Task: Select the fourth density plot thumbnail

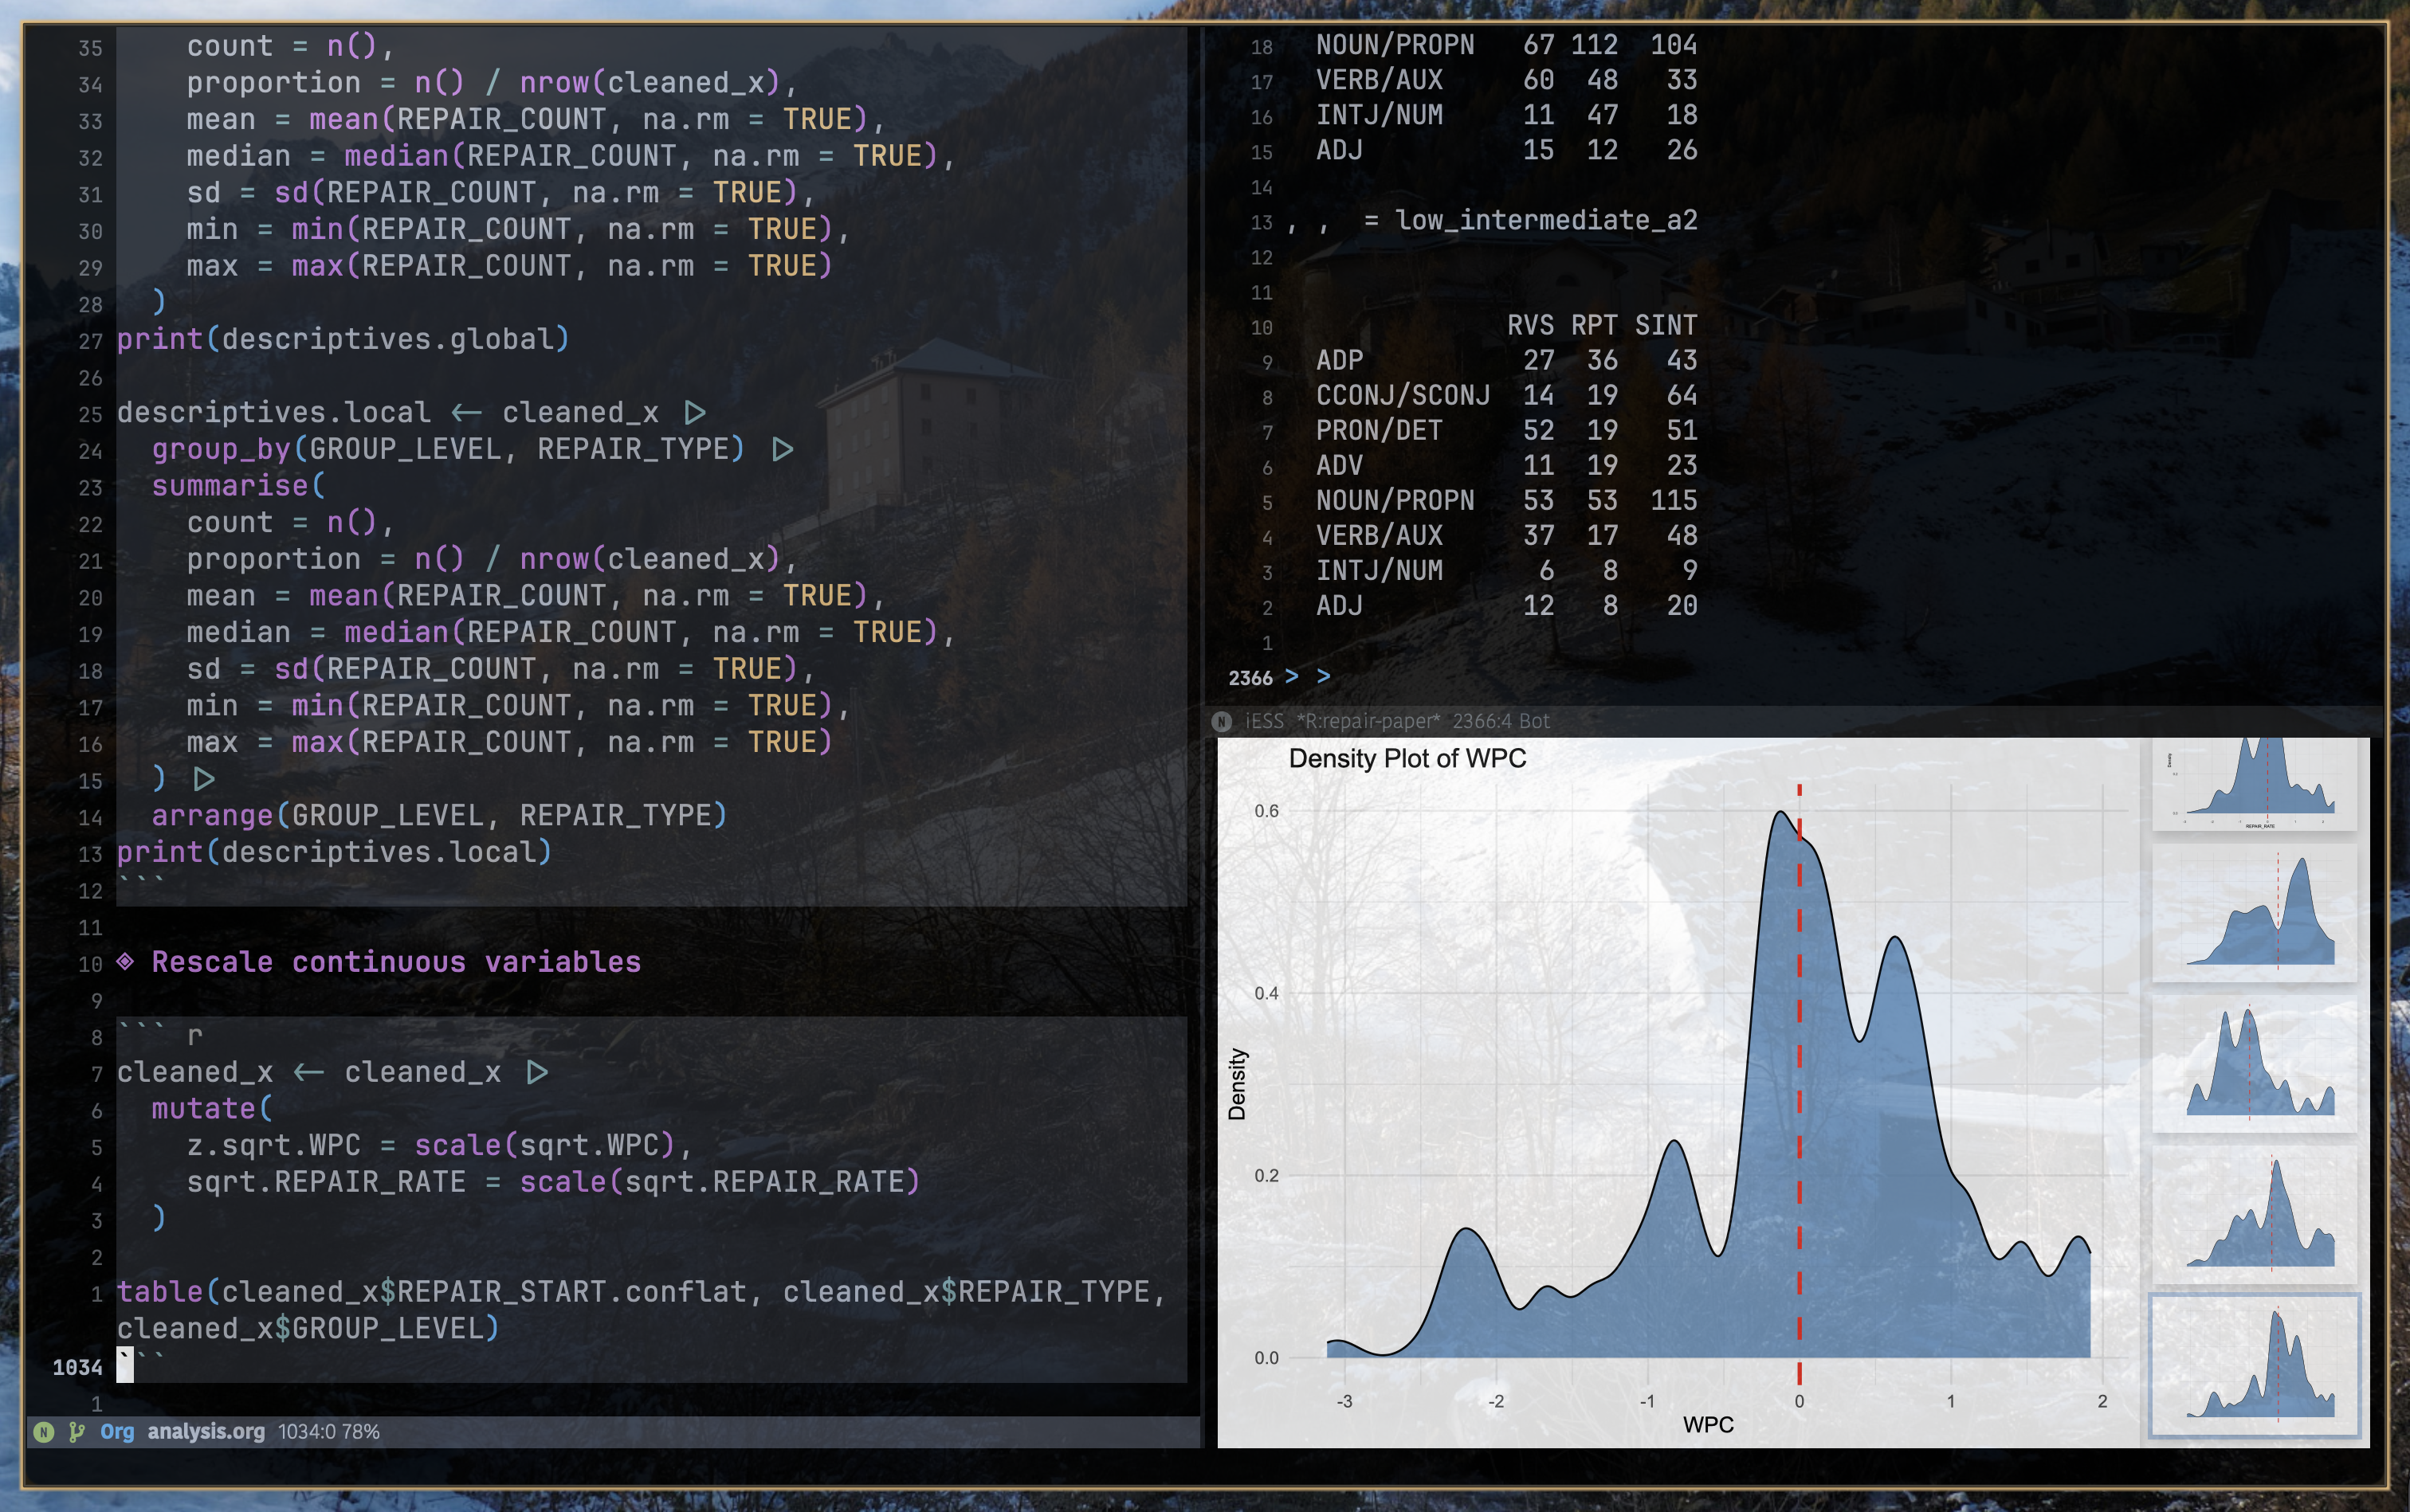Action: (x=2254, y=1214)
